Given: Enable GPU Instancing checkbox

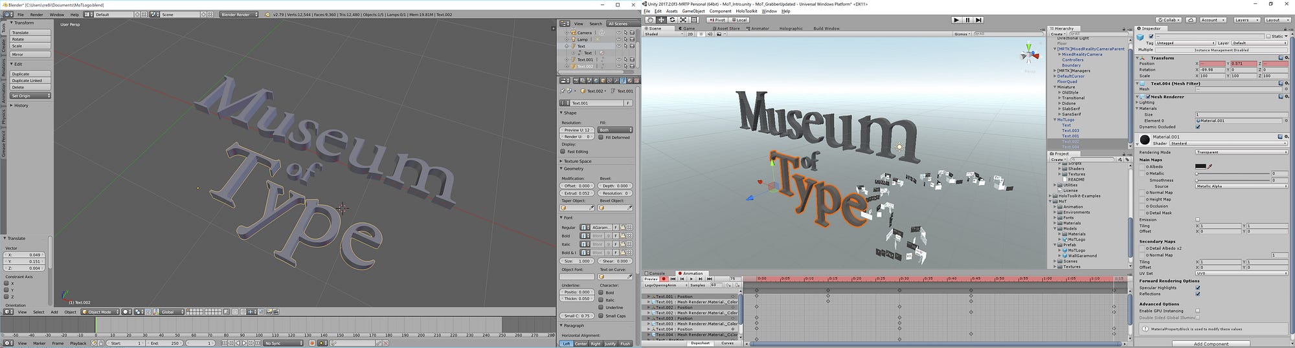Looking at the screenshot, I should (1197, 311).
